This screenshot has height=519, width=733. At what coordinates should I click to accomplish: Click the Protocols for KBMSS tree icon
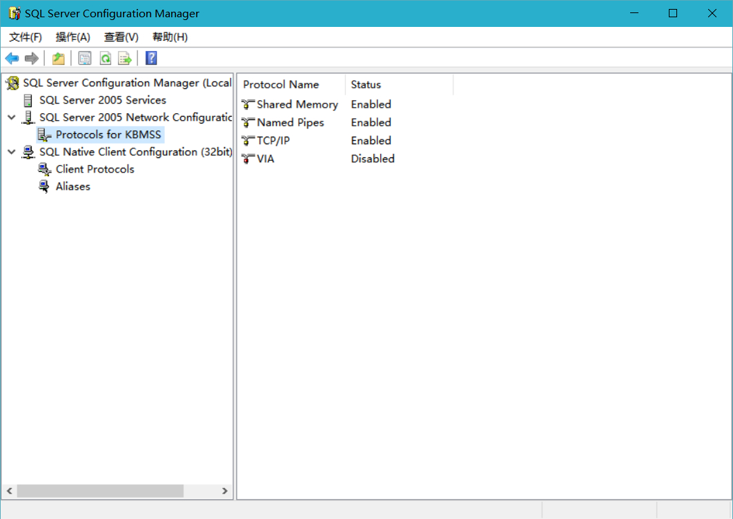tap(44, 135)
